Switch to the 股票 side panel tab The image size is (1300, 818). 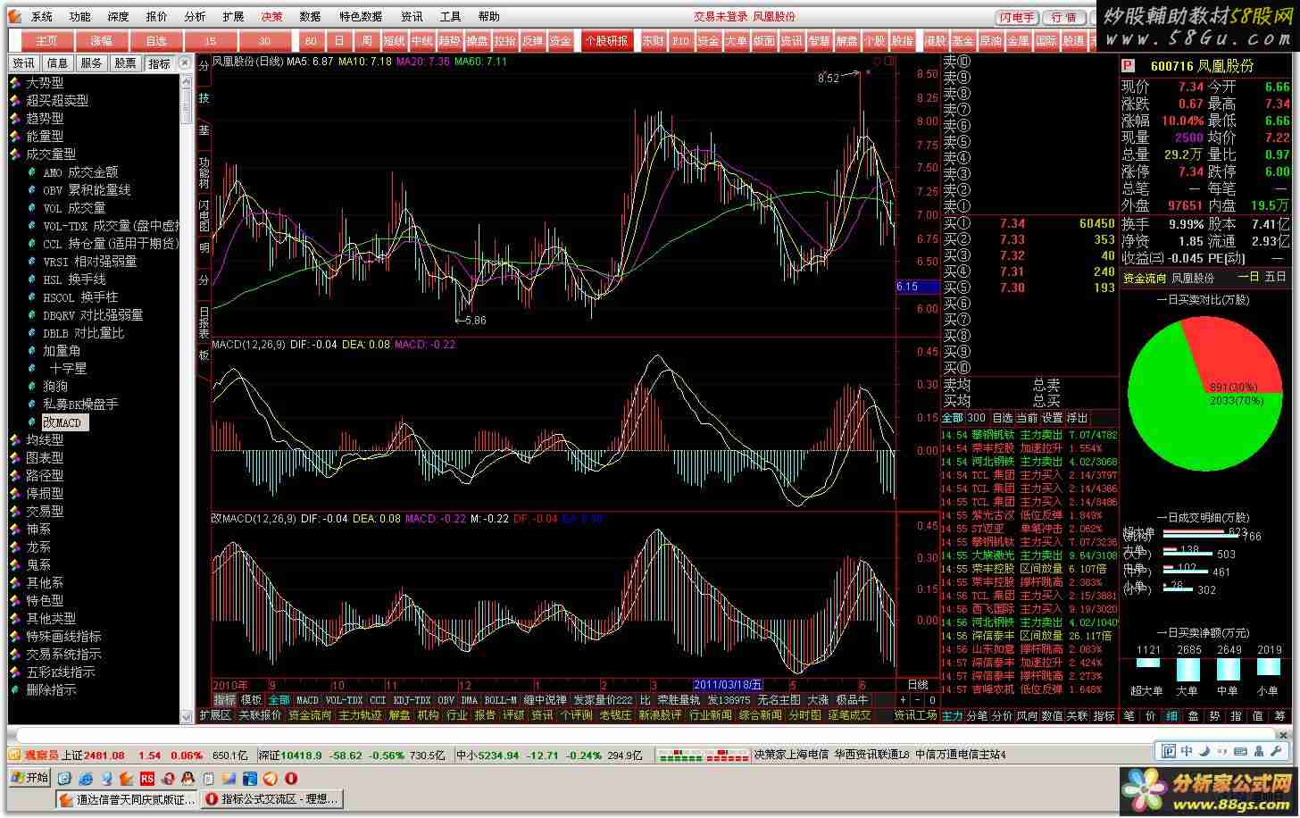(125, 63)
